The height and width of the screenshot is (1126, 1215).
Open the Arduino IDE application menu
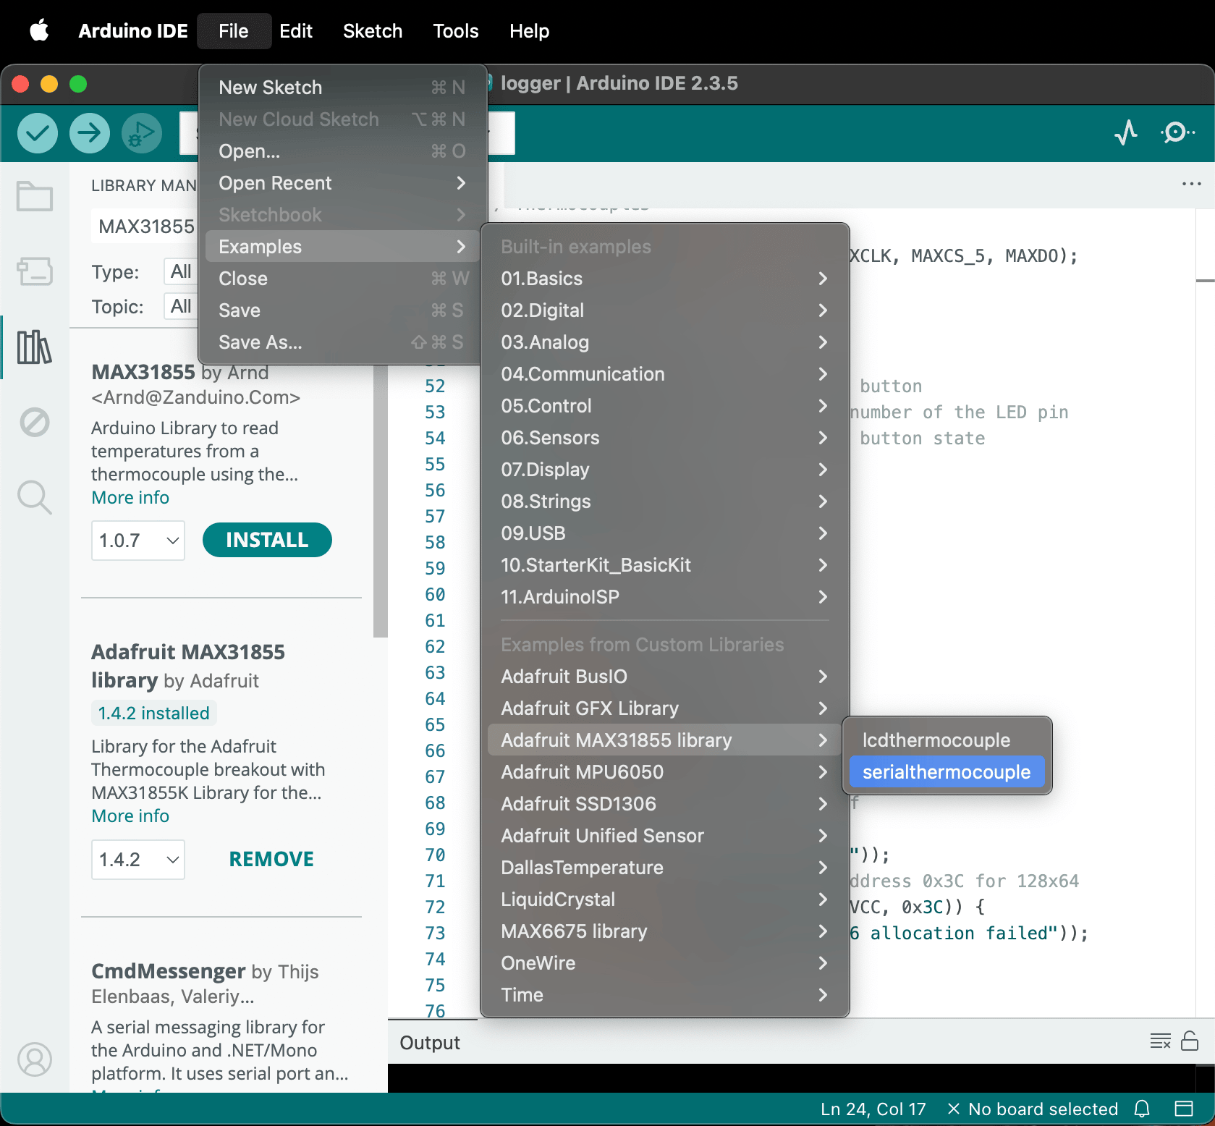(133, 31)
